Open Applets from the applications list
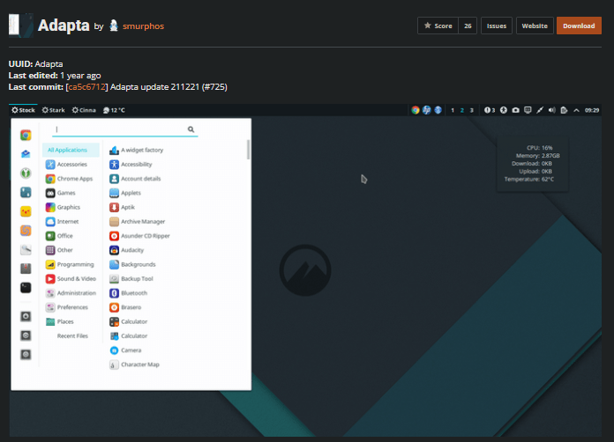 click(x=125, y=193)
